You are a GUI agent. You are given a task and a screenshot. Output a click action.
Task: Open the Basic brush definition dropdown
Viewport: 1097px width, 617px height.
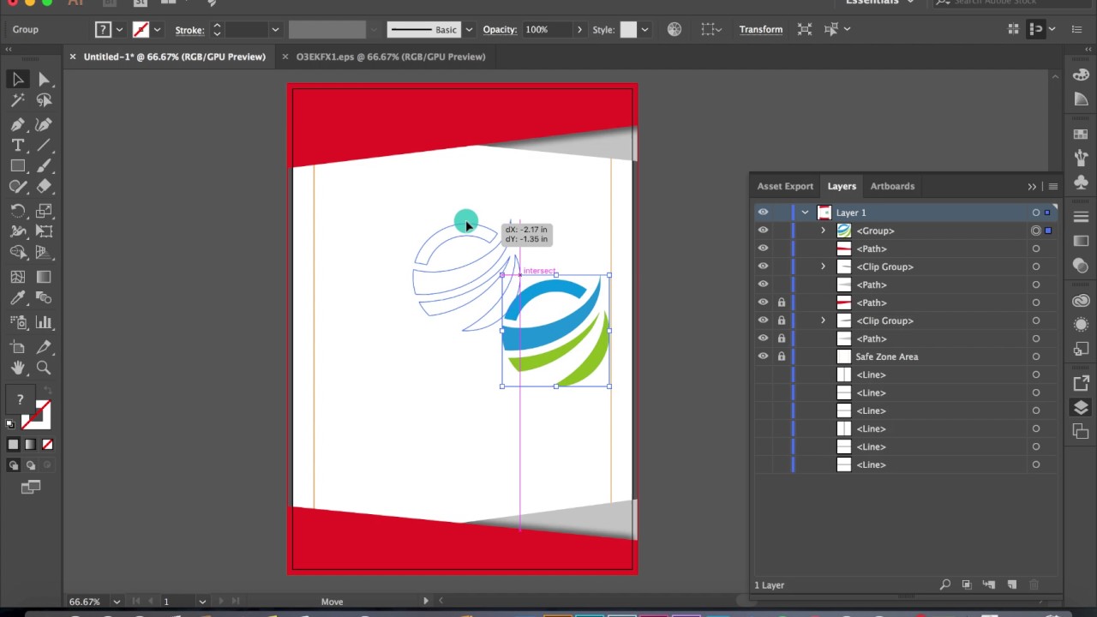[x=469, y=30]
